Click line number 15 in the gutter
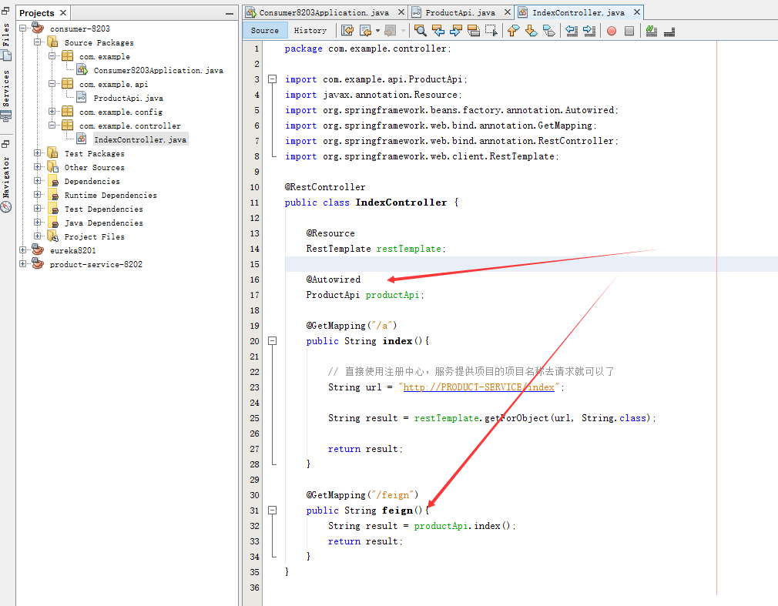This screenshot has width=778, height=606. click(254, 264)
